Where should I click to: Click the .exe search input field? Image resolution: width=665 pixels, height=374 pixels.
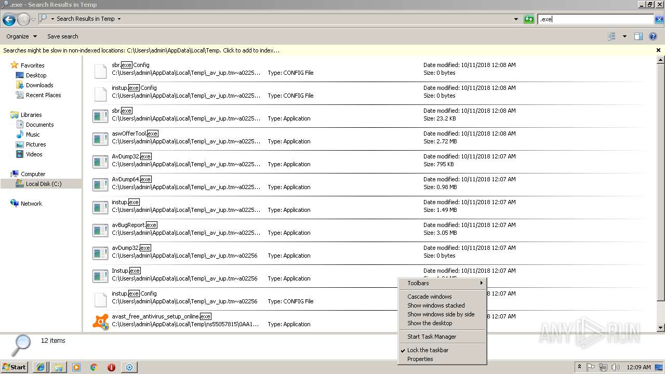[x=596, y=19]
